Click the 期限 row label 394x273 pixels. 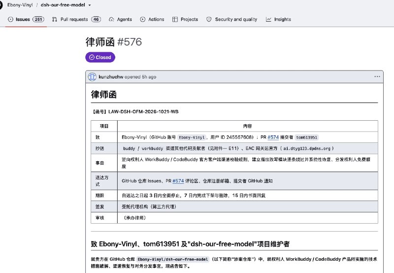(x=100, y=195)
